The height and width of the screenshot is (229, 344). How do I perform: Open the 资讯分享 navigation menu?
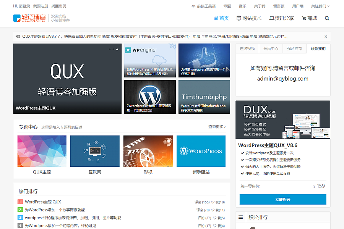click(282, 18)
